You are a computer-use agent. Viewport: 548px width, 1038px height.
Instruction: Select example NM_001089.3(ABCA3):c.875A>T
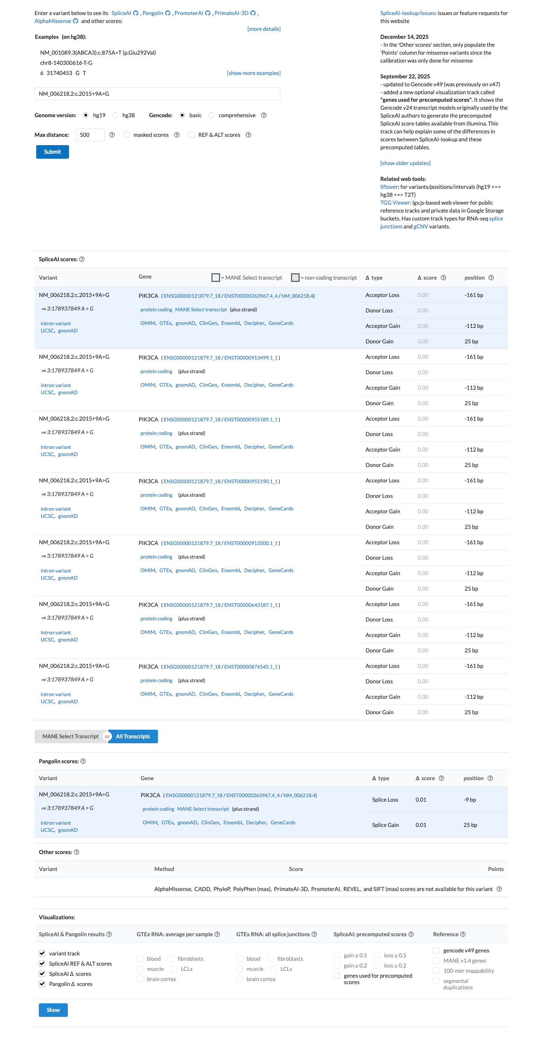point(98,52)
